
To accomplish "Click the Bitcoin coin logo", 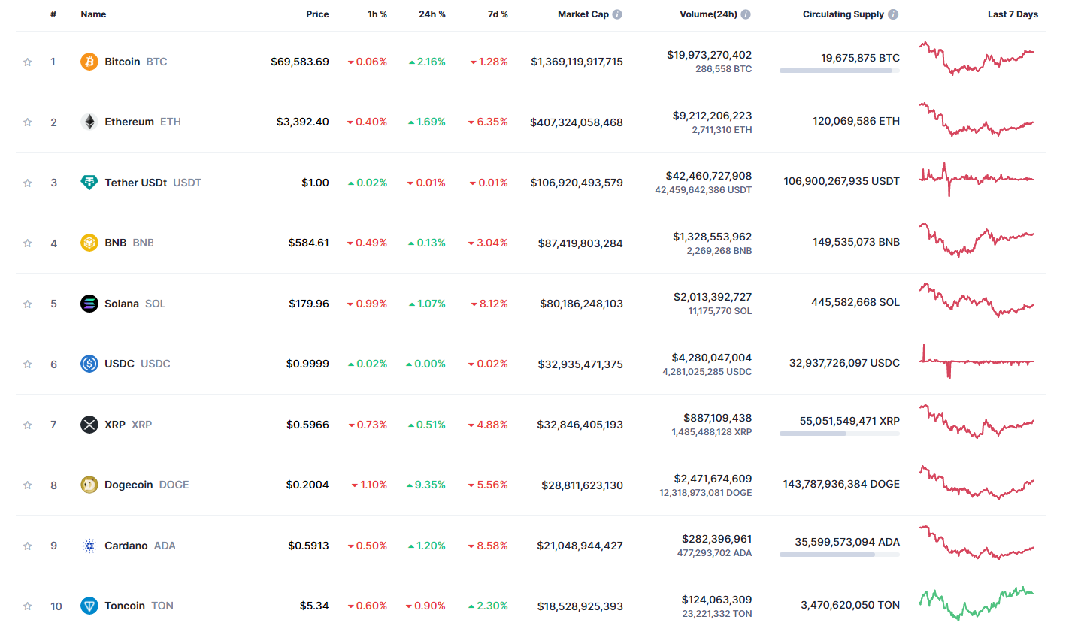I will [x=89, y=62].
